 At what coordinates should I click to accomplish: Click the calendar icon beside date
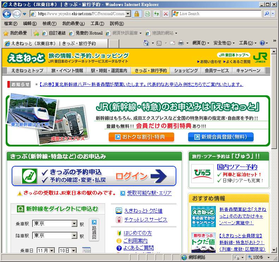[86, 250]
